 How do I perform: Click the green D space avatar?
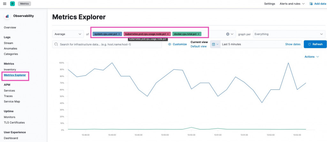(12, 4)
